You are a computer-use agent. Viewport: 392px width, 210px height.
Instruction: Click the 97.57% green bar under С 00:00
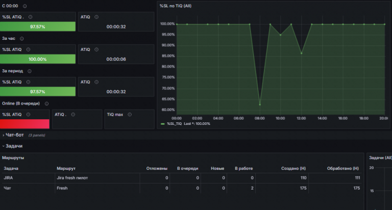(37, 27)
